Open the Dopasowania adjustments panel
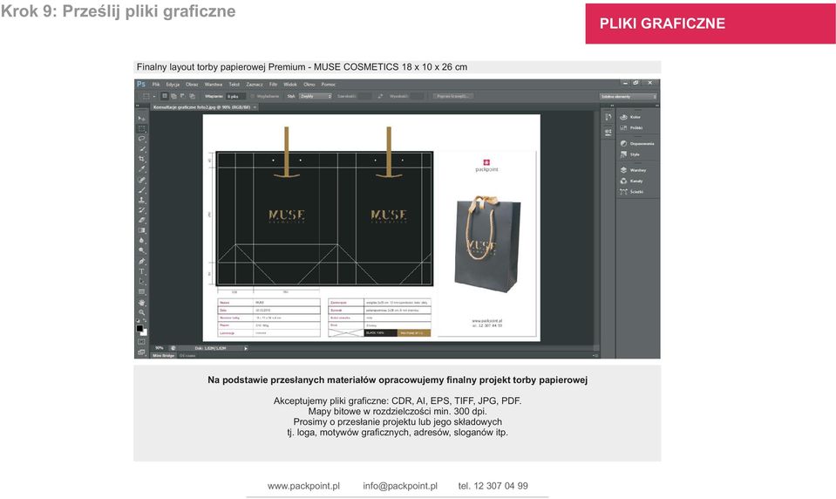This screenshot has width=836, height=499. [x=637, y=144]
